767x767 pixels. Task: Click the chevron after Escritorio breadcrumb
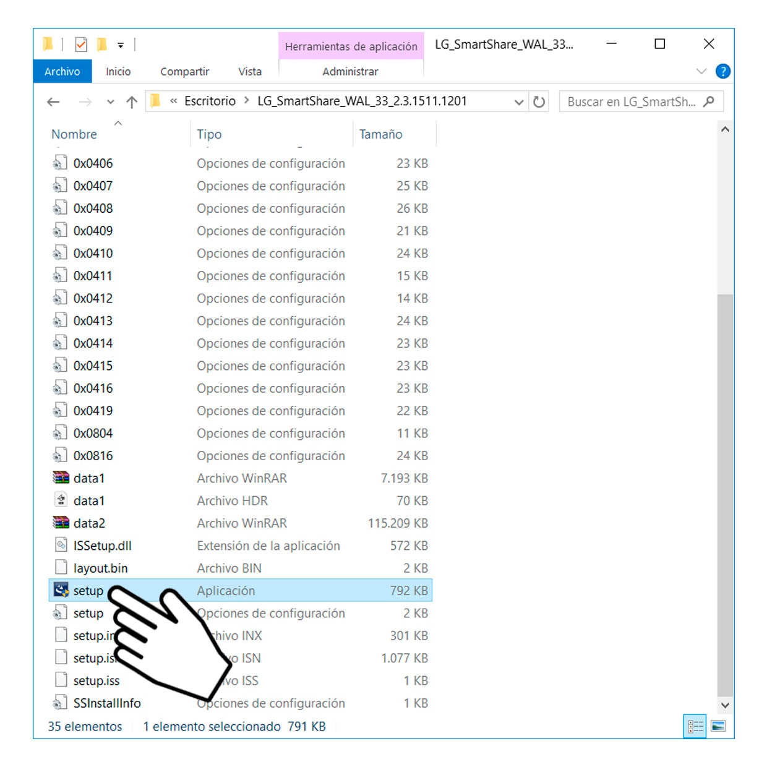(x=246, y=101)
